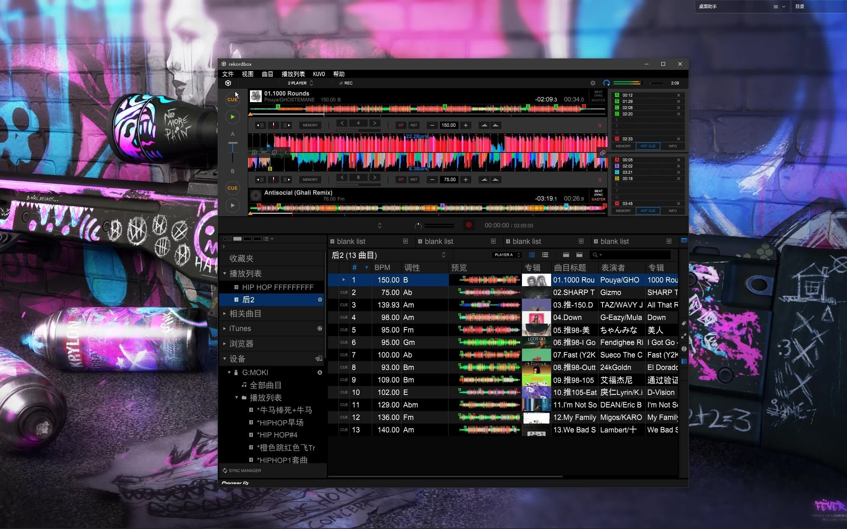Toggle REC recording button

[x=344, y=82]
